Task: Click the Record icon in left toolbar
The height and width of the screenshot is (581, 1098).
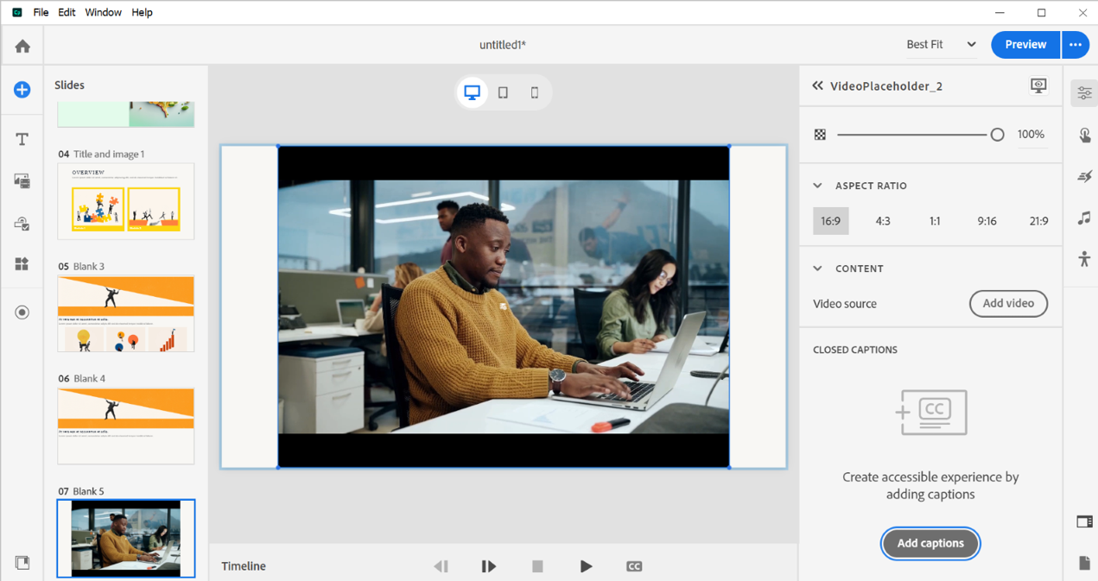Action: pos(22,313)
